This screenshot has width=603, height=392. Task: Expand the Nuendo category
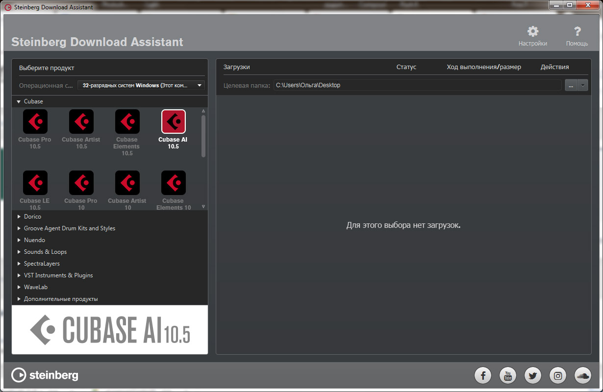click(19, 240)
